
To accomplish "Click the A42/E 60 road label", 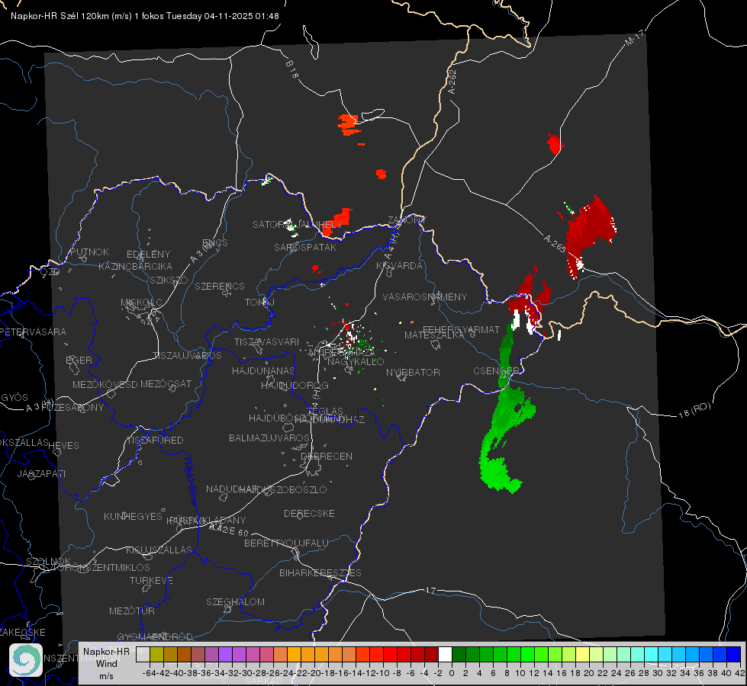I will tap(229, 530).
